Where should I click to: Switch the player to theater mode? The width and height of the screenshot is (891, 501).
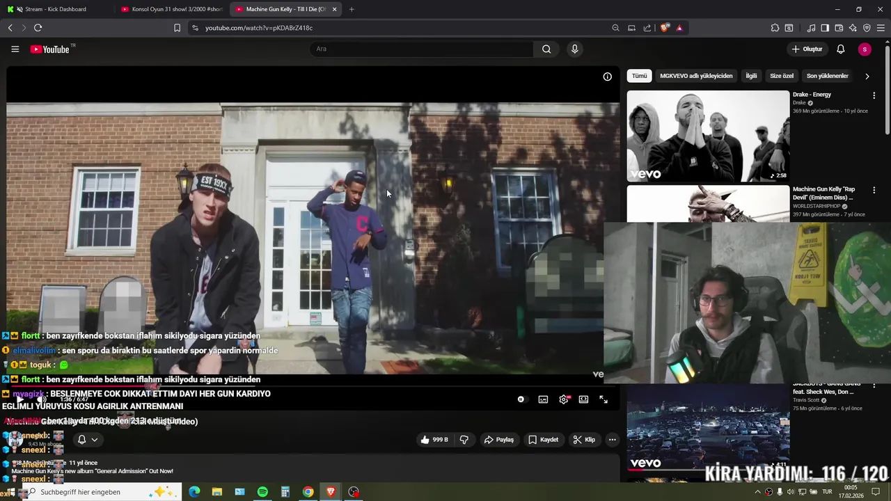point(583,399)
